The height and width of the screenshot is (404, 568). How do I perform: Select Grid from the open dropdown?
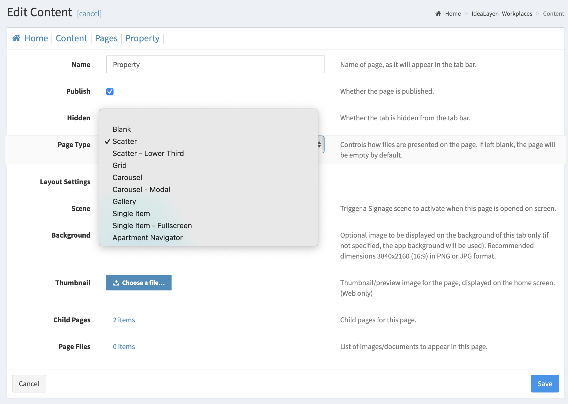click(x=119, y=165)
